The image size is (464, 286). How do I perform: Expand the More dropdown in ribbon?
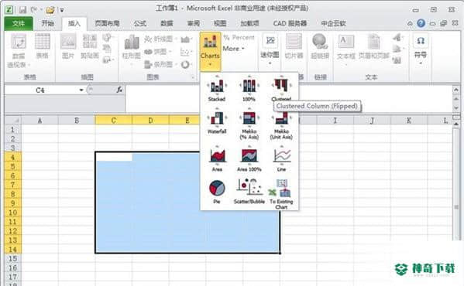(234, 49)
